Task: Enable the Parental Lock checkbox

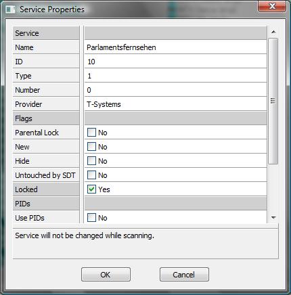Action: pos(91,133)
